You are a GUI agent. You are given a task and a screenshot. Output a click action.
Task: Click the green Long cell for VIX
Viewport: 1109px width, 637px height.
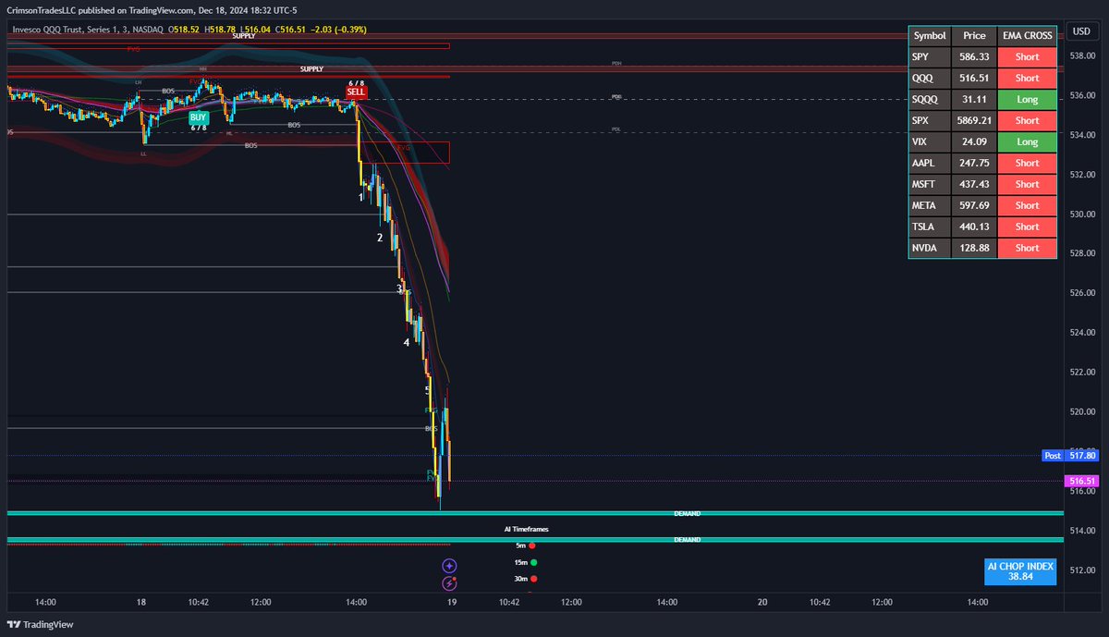1027,141
